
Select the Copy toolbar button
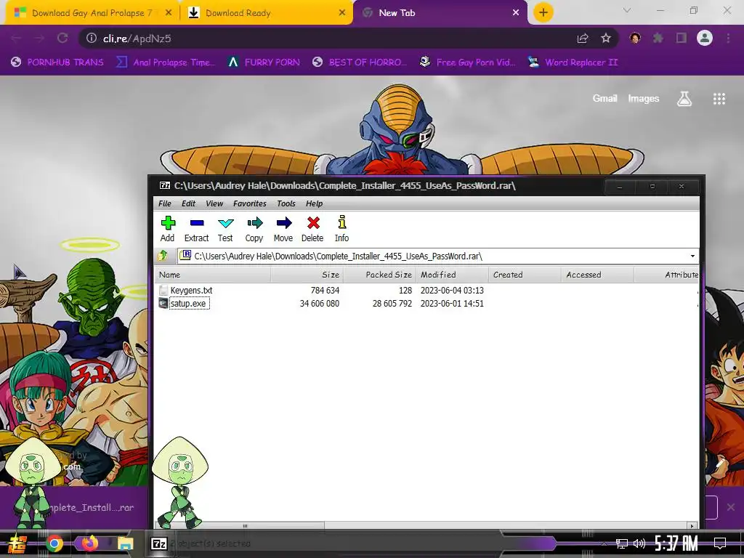254,229
